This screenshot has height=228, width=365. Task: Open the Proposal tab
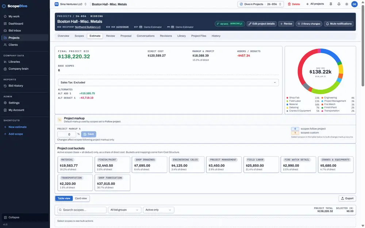126,36
